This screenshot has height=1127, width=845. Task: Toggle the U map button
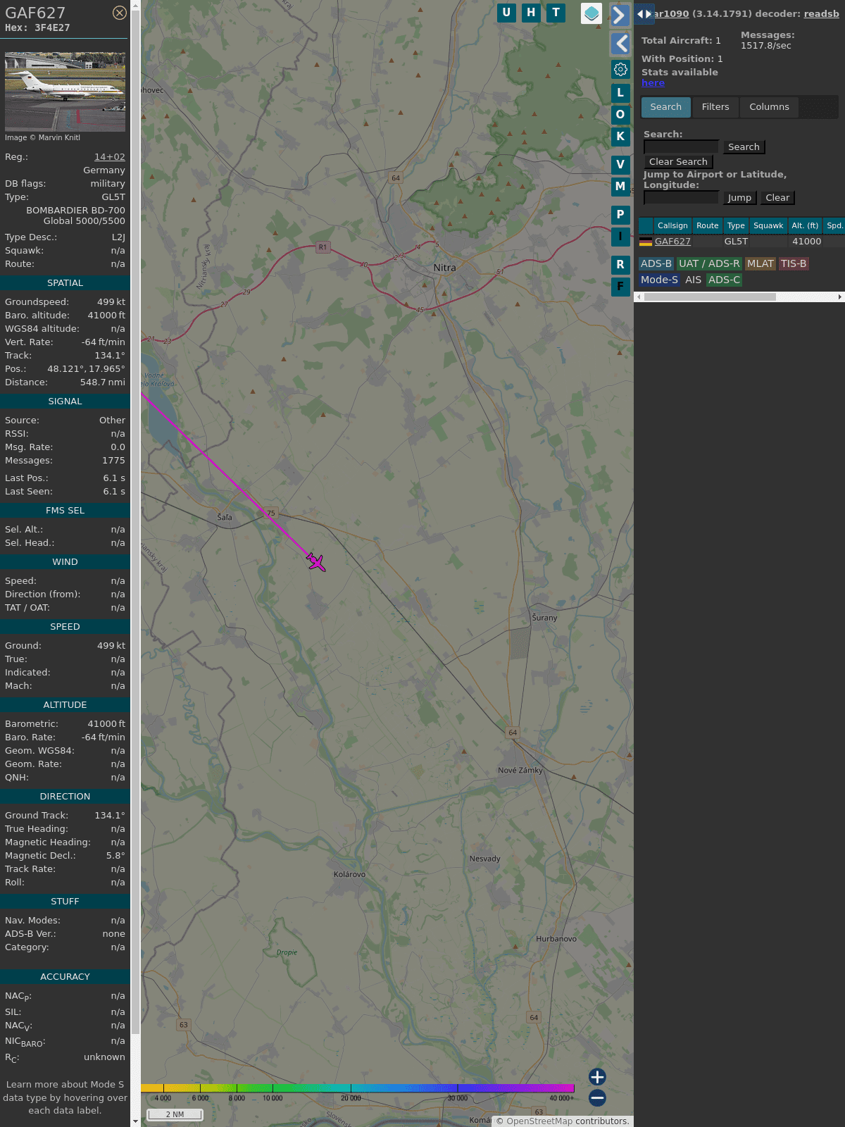tap(506, 13)
